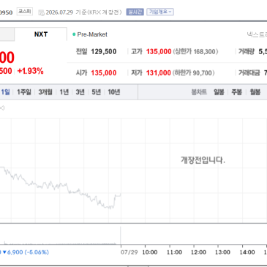The width and height of the screenshot is (267, 267).
Task: Select the 1주일 chart period
Action: pyautogui.click(x=24, y=92)
